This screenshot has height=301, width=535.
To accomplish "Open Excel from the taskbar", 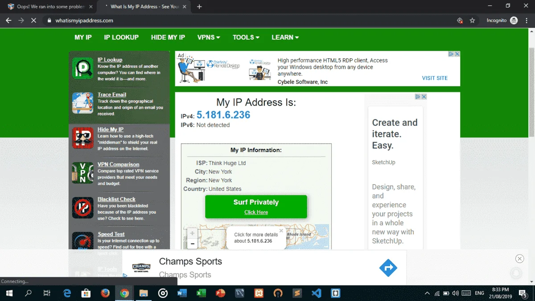I will [201, 293].
